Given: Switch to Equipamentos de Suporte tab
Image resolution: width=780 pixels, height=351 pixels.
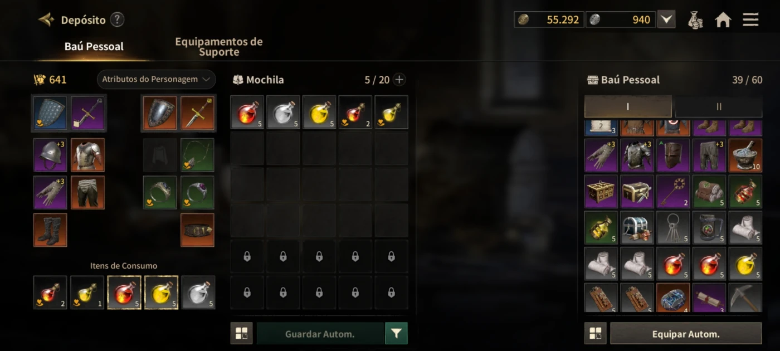Looking at the screenshot, I should tap(219, 47).
